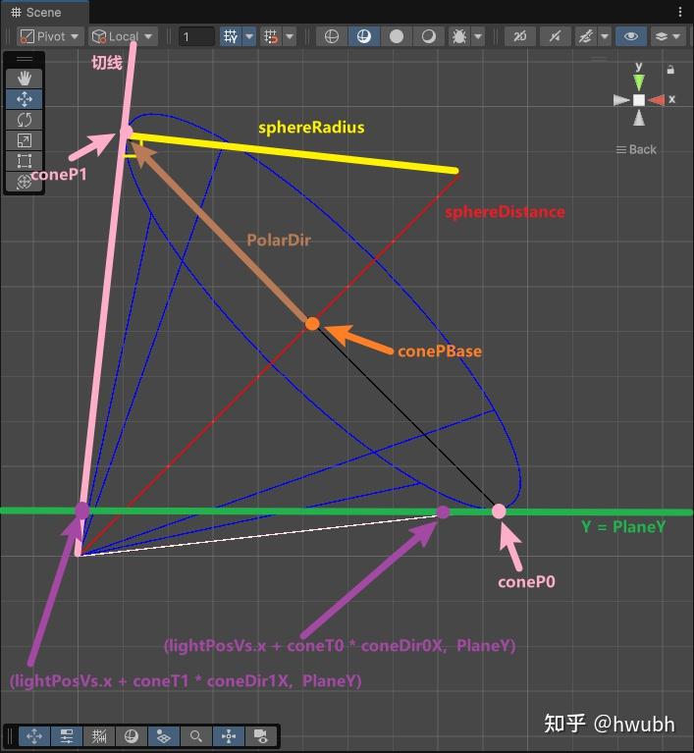Show the Tools overlay from the bottom bar
This screenshot has height=753, width=694.
pos(34,735)
